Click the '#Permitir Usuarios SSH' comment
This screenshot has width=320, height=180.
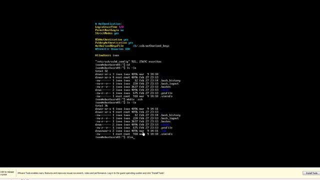tap(112, 49)
